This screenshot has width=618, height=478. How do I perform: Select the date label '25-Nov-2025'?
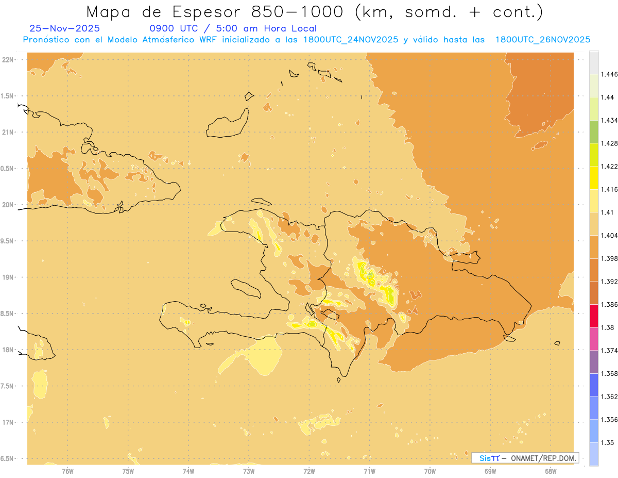[65, 28]
